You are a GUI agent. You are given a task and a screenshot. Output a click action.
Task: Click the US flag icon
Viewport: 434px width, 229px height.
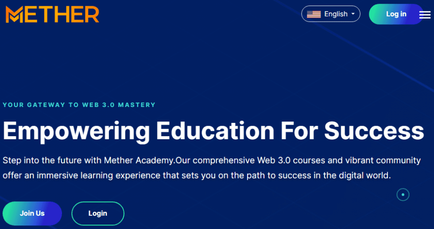click(x=314, y=14)
